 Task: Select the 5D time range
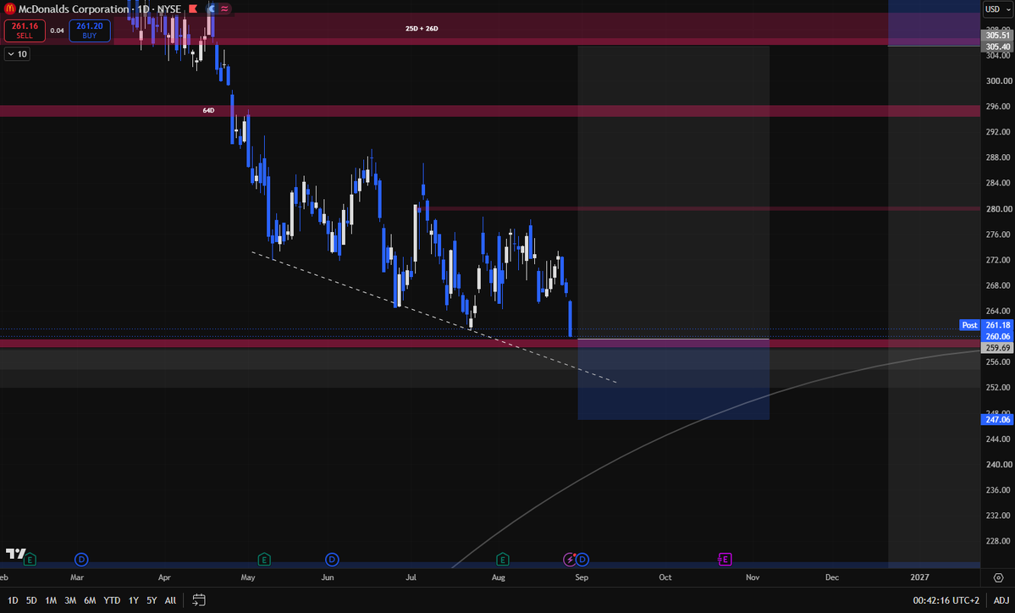tap(31, 600)
